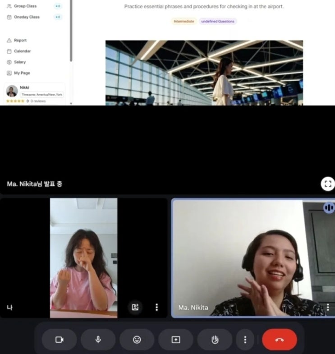This screenshot has height=354, width=335.
Task: Click Ma. Nikita's speaking audio indicator
Action: click(x=329, y=207)
